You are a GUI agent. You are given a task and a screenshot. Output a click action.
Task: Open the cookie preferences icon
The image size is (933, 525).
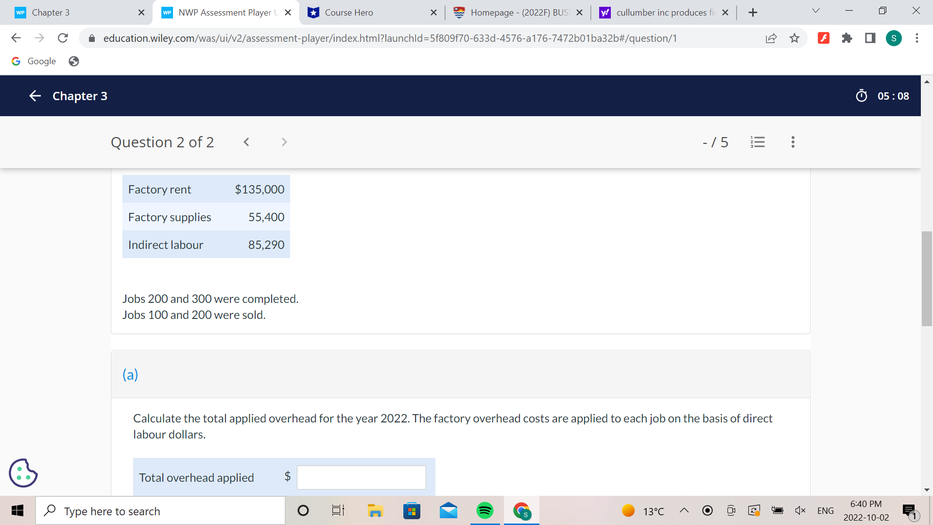(23, 472)
